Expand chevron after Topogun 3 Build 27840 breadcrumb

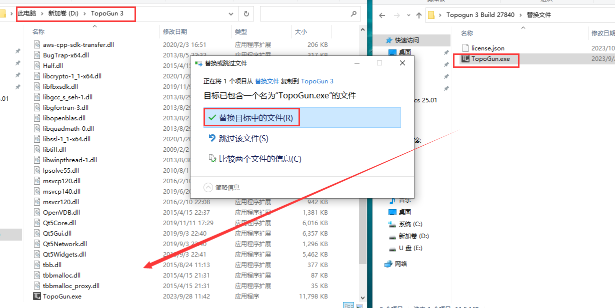coord(520,15)
